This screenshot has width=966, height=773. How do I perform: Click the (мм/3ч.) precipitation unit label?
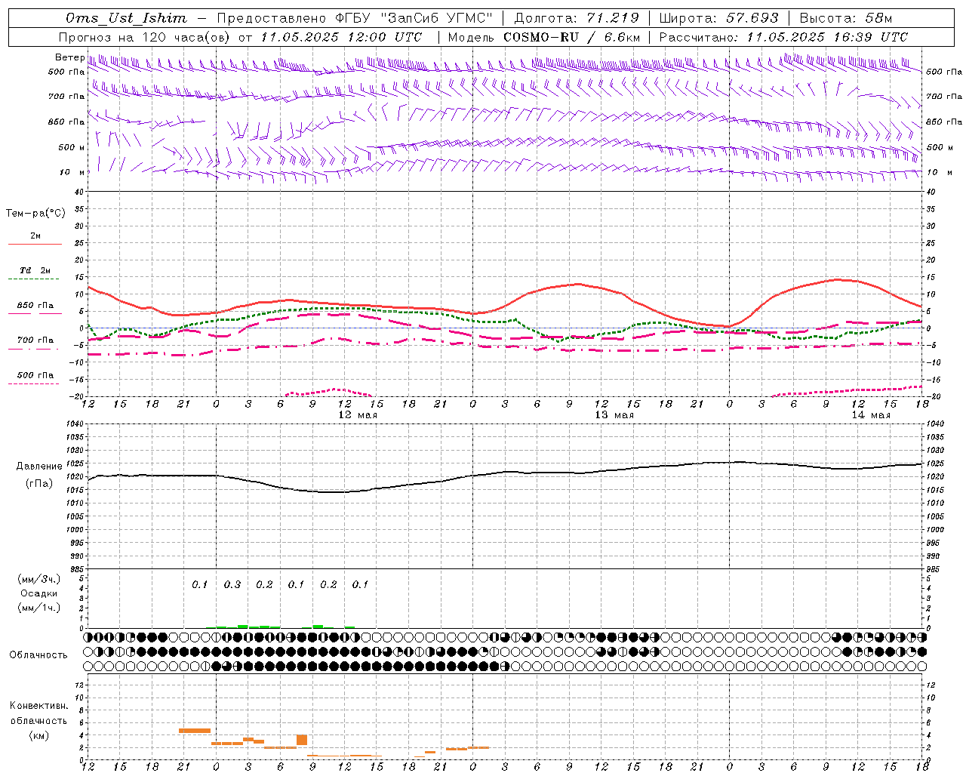coord(38,579)
